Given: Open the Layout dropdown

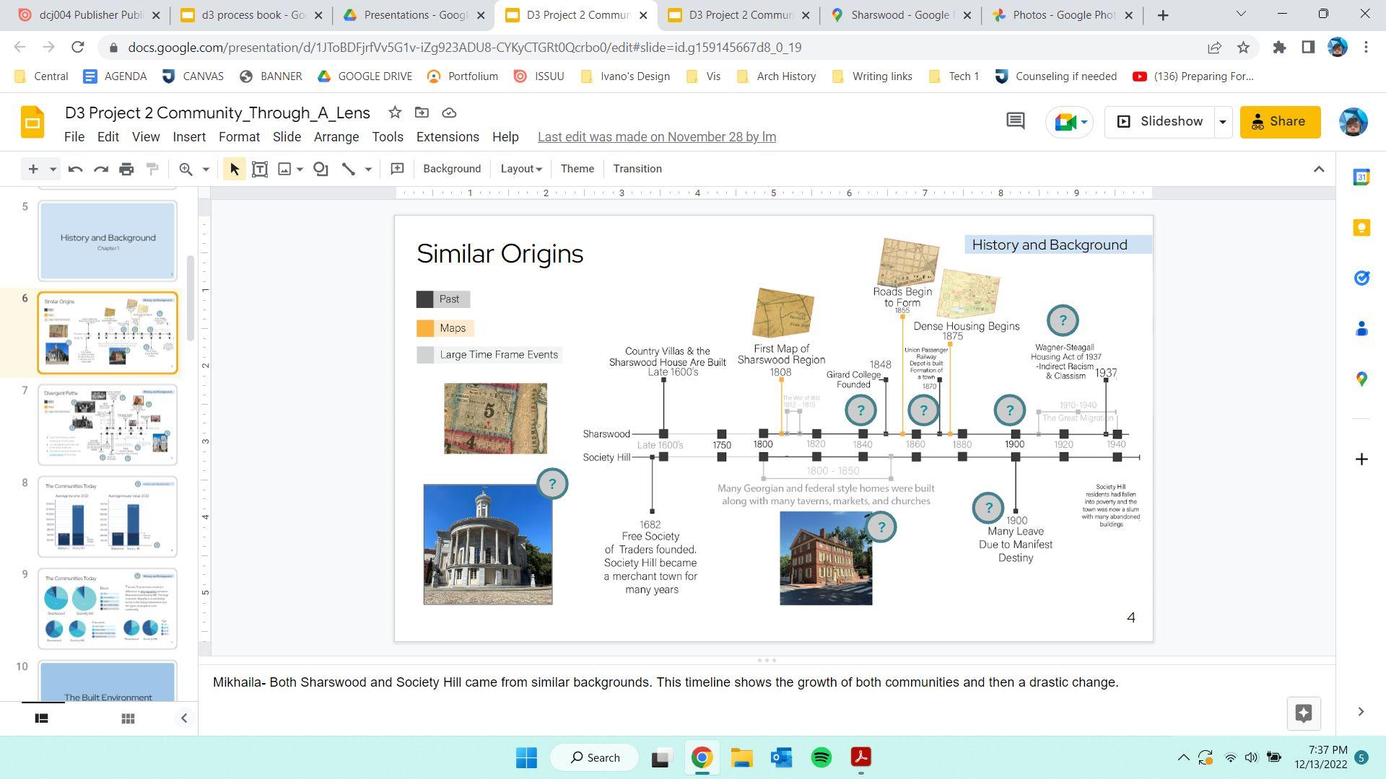Looking at the screenshot, I should (x=520, y=169).
